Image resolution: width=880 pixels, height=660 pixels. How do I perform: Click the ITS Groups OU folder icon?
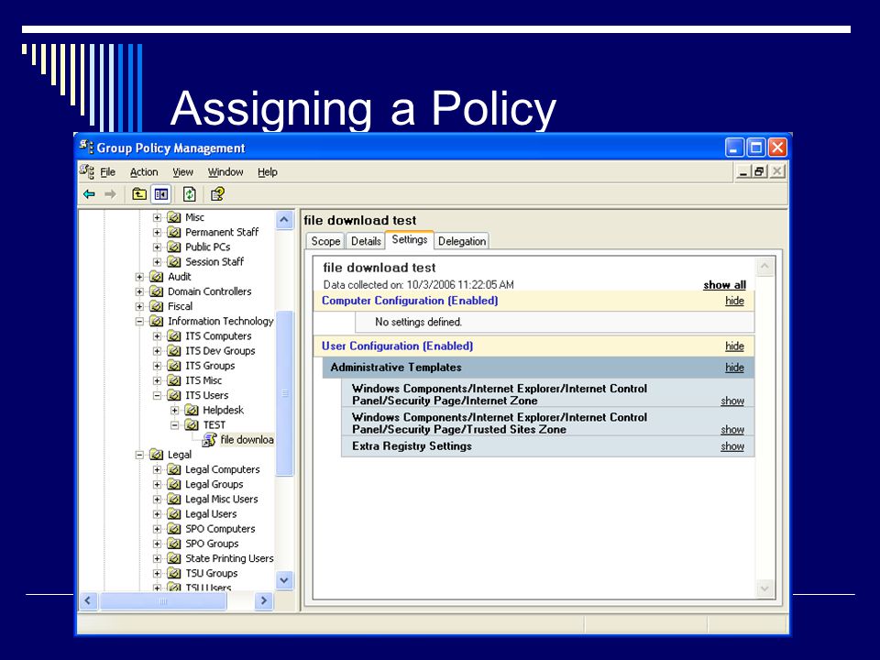pos(174,366)
